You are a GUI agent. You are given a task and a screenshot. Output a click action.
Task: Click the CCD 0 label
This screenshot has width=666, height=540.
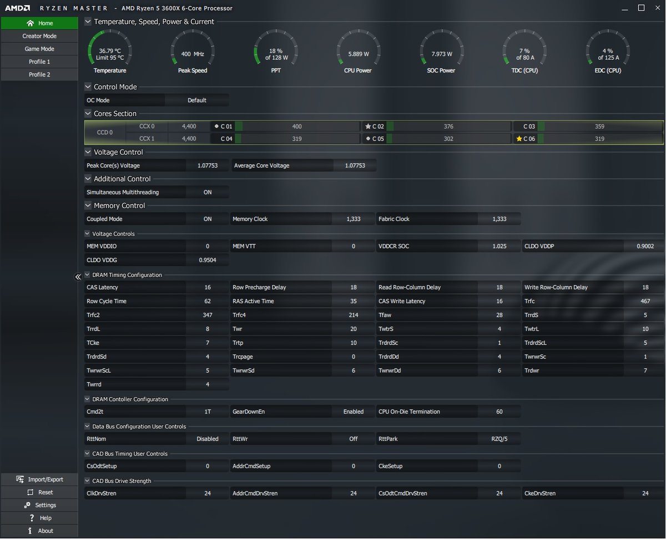[x=105, y=133]
